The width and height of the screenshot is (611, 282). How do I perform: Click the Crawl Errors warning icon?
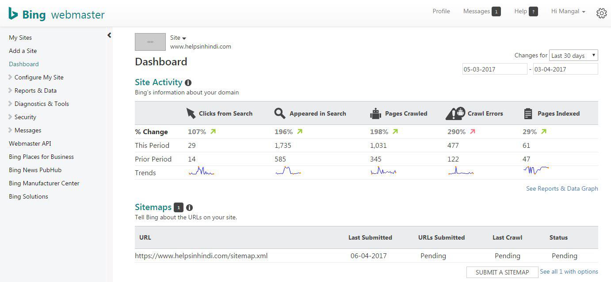click(455, 113)
